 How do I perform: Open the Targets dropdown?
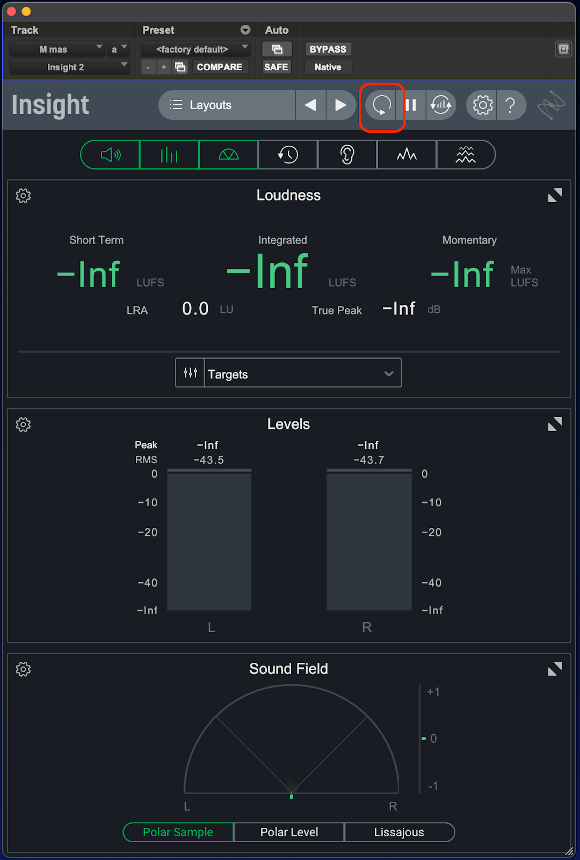click(303, 372)
